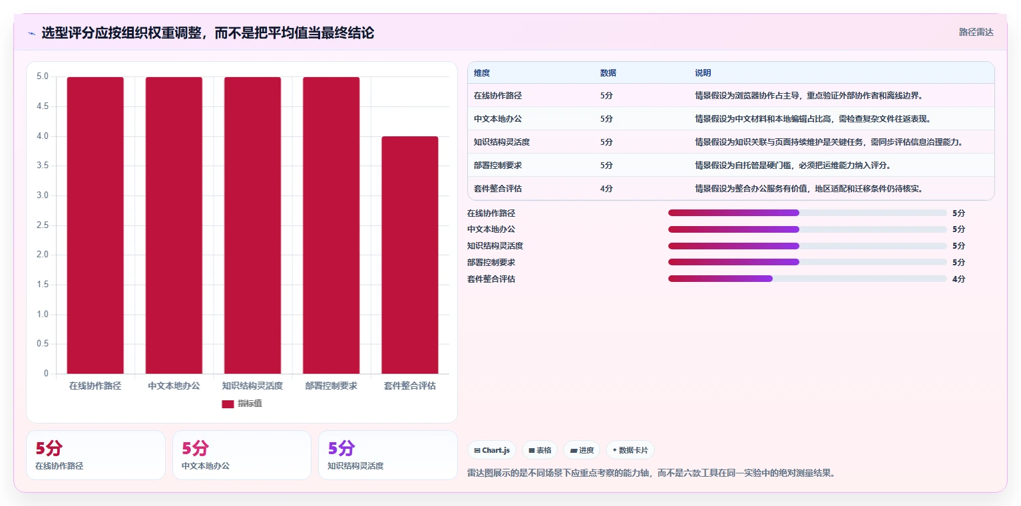Click the 部署控制要求 progress bar
This screenshot has height=506, width=1021.
(x=807, y=262)
